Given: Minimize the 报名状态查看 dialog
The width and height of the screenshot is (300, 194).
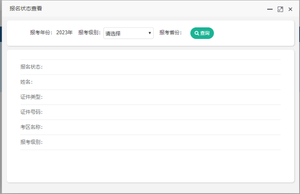Looking at the screenshot, I should (x=270, y=9).
